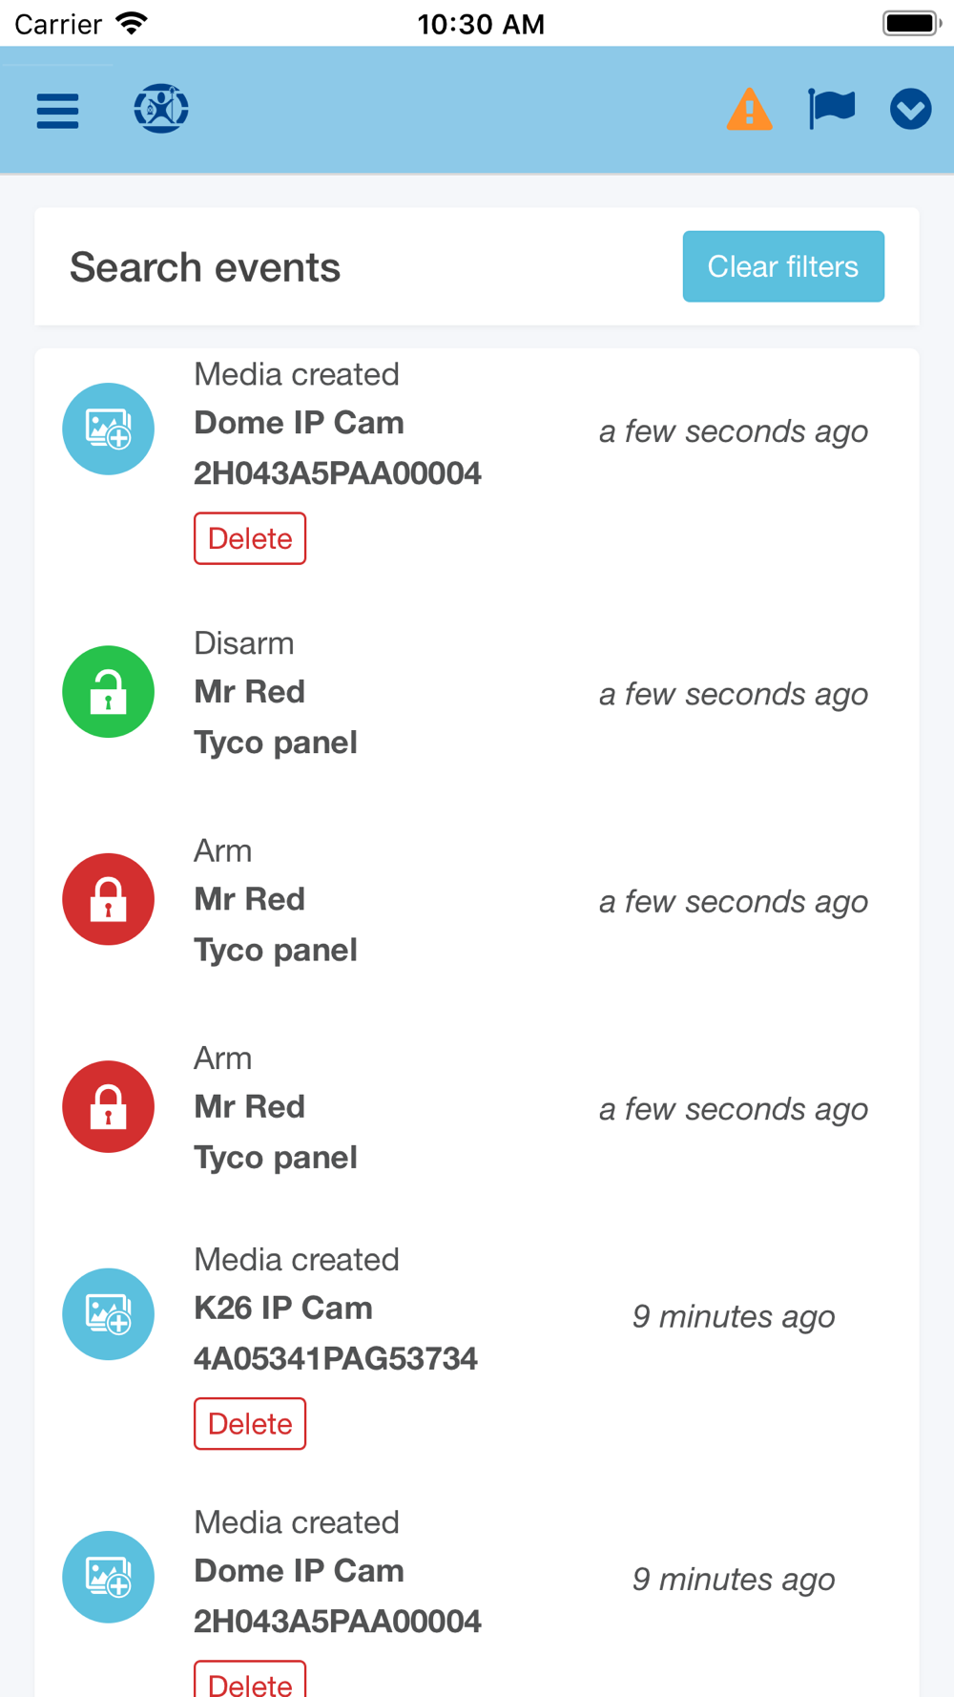Delete the 9 minutes ago Dome IP Cam event
Image resolution: width=954 pixels, height=1697 pixels.
(250, 1682)
